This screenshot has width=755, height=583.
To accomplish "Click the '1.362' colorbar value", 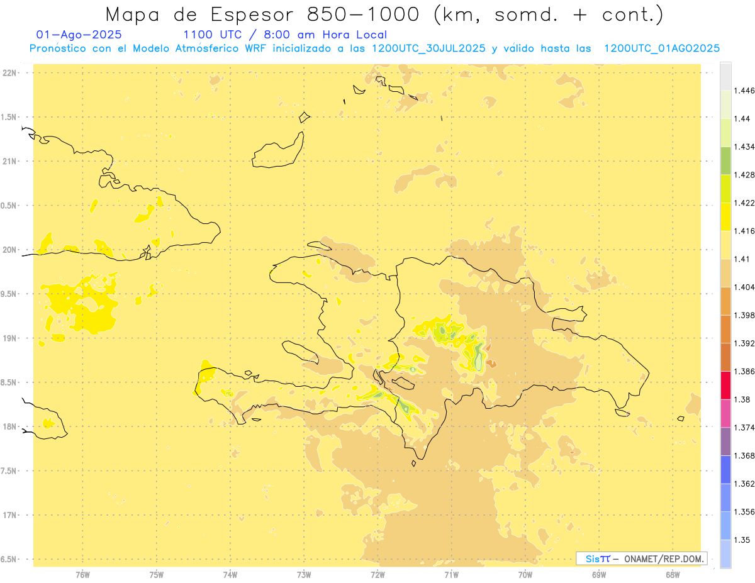I will [744, 484].
